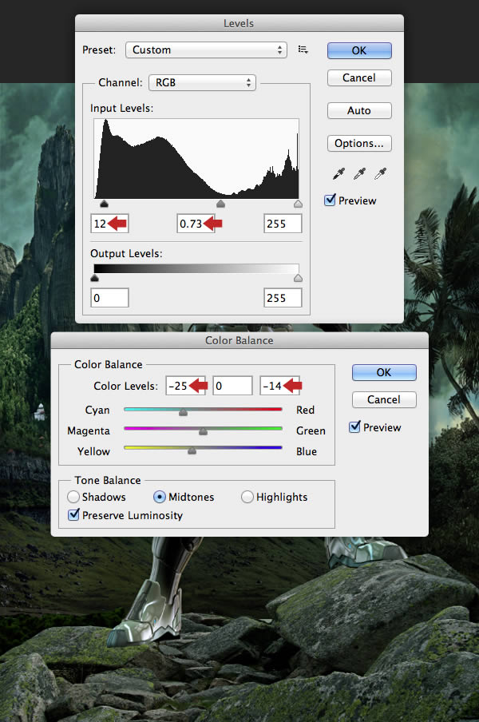The image size is (479, 722).
Task: Click the midtone gamma field showing 0.73
Action: click(196, 224)
